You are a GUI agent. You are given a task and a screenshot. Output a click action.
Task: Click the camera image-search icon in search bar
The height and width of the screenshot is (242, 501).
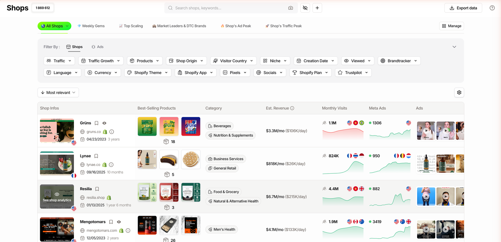[291, 8]
